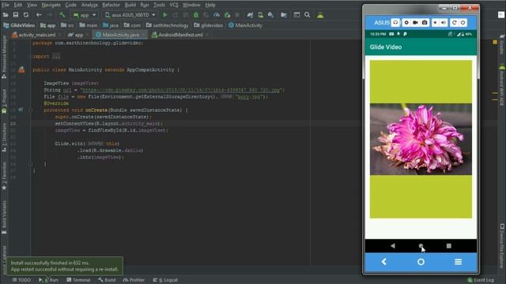
Task: Click the Attach debugger to process icon
Action: 227,15
